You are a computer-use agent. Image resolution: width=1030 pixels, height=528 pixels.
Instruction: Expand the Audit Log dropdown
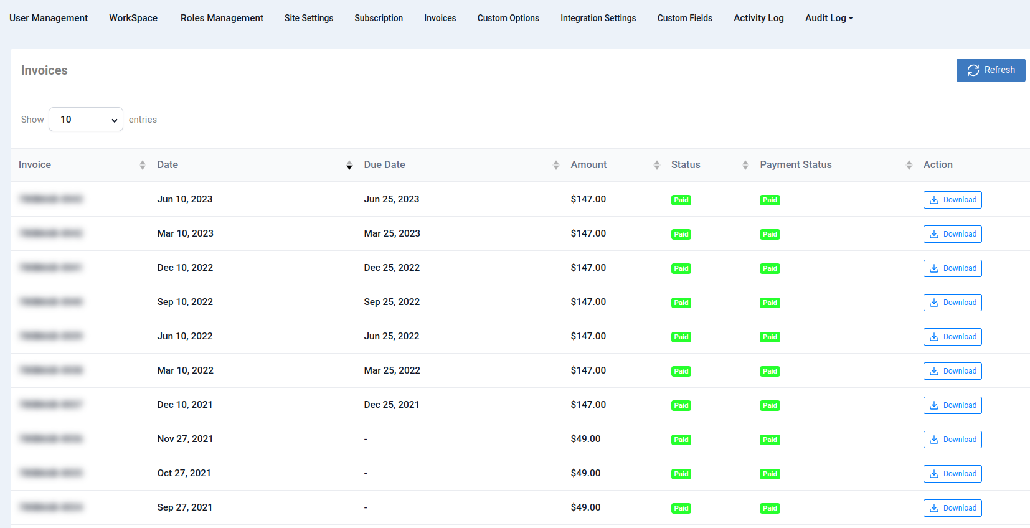tap(829, 18)
